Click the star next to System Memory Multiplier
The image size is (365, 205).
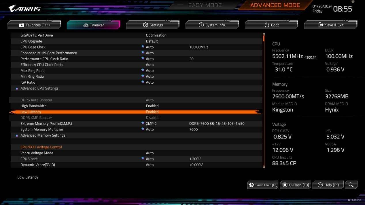coord(143,129)
